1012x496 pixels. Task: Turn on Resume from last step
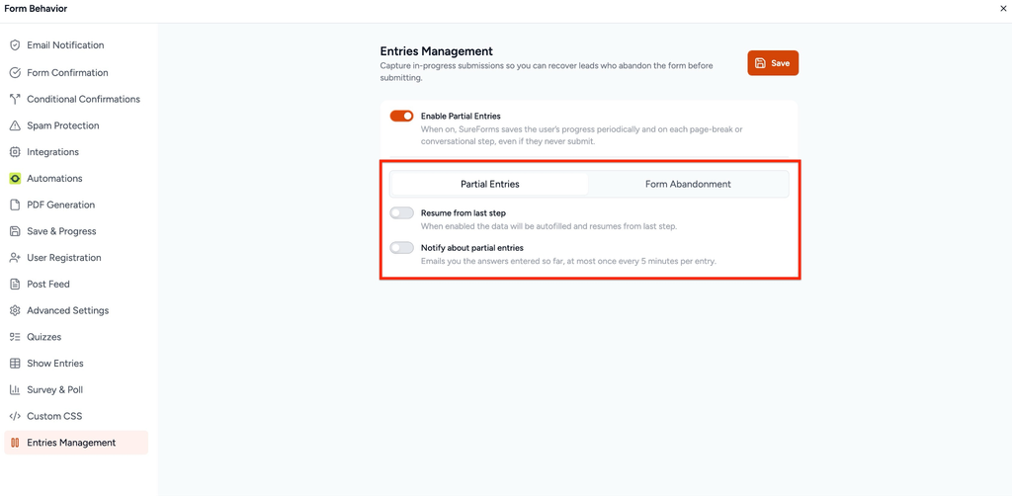[401, 212]
